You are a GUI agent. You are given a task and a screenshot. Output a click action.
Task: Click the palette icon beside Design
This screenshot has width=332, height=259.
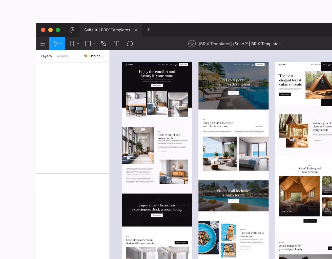point(85,56)
